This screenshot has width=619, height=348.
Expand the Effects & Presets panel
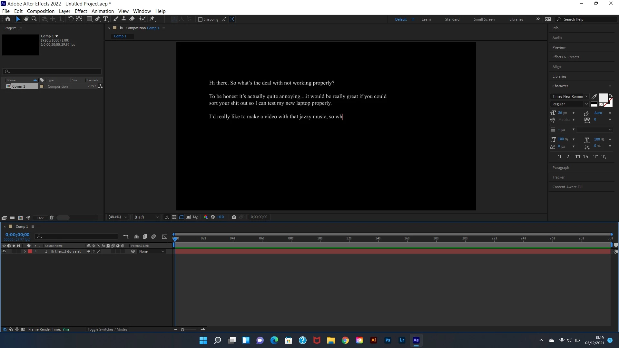[566, 57]
